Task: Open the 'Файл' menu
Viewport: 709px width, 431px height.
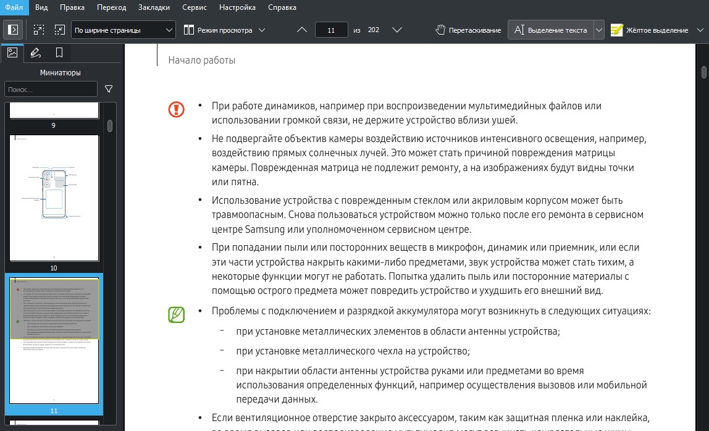Action: (x=14, y=7)
